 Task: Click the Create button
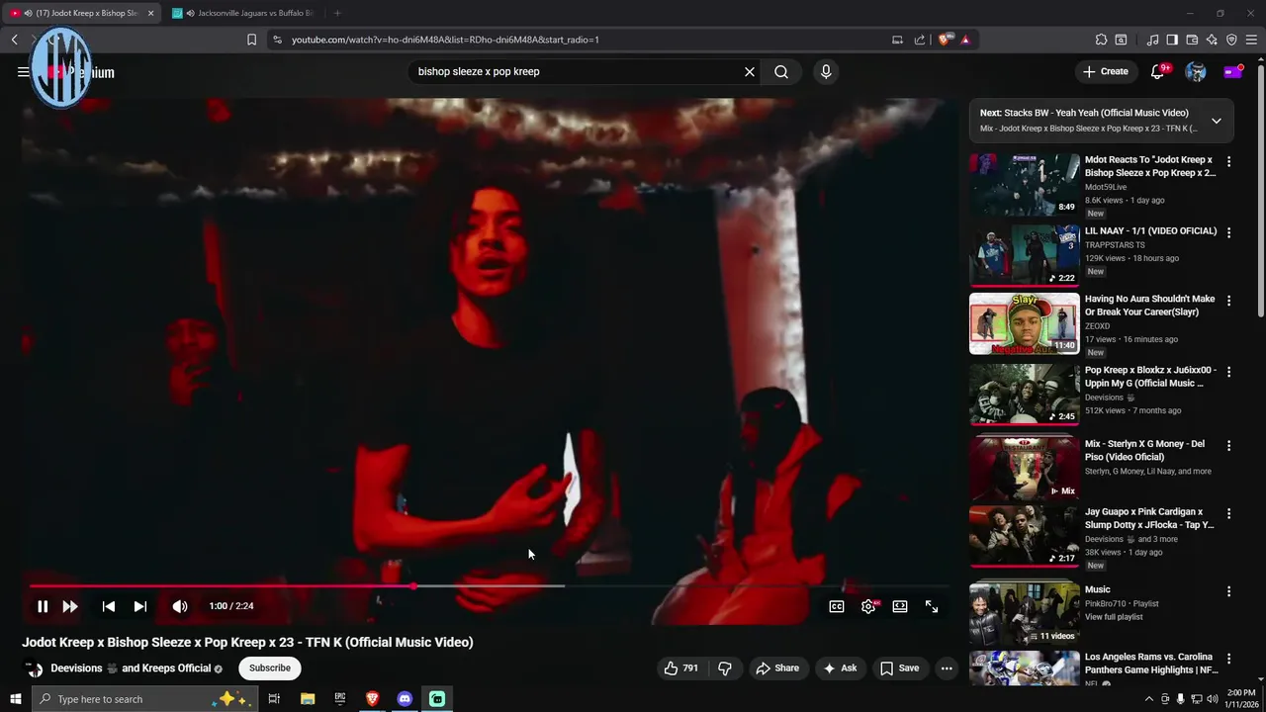point(1106,71)
